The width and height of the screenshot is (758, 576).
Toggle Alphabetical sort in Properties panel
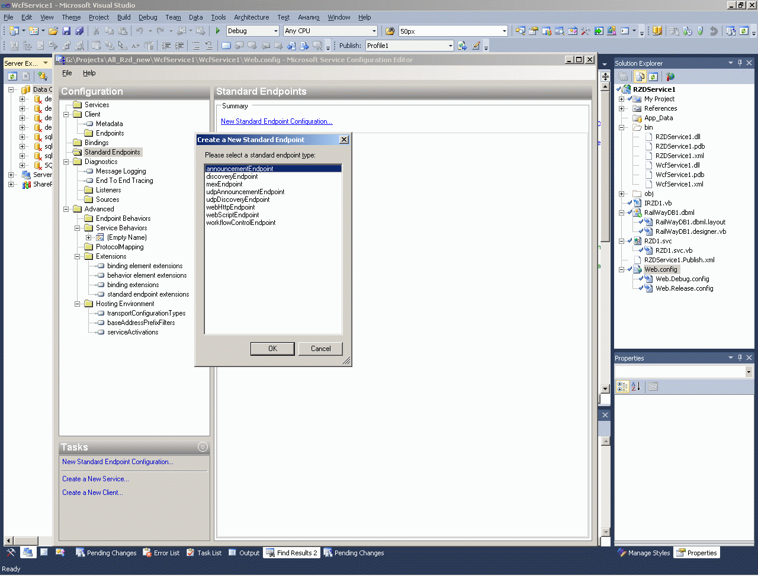tap(636, 387)
